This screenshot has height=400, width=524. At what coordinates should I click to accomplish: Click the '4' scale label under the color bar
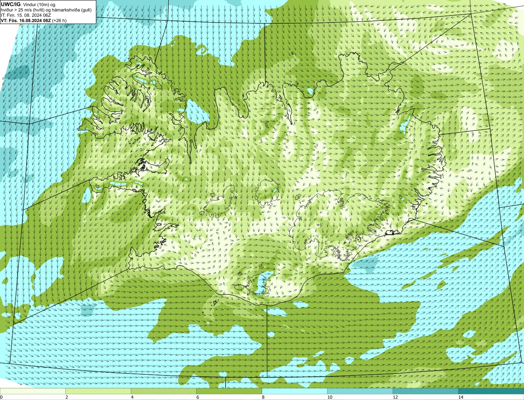(132, 397)
